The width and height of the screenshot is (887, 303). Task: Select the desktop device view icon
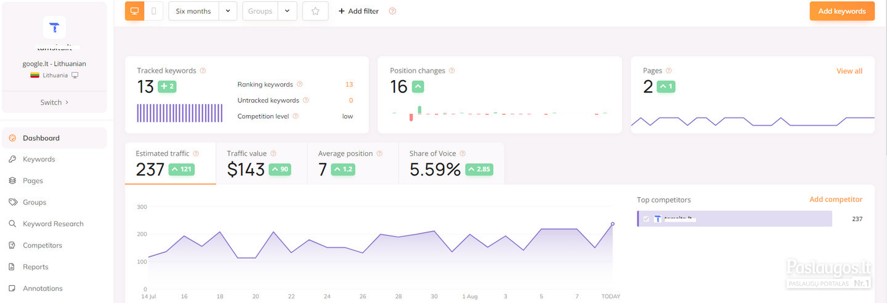click(x=135, y=11)
